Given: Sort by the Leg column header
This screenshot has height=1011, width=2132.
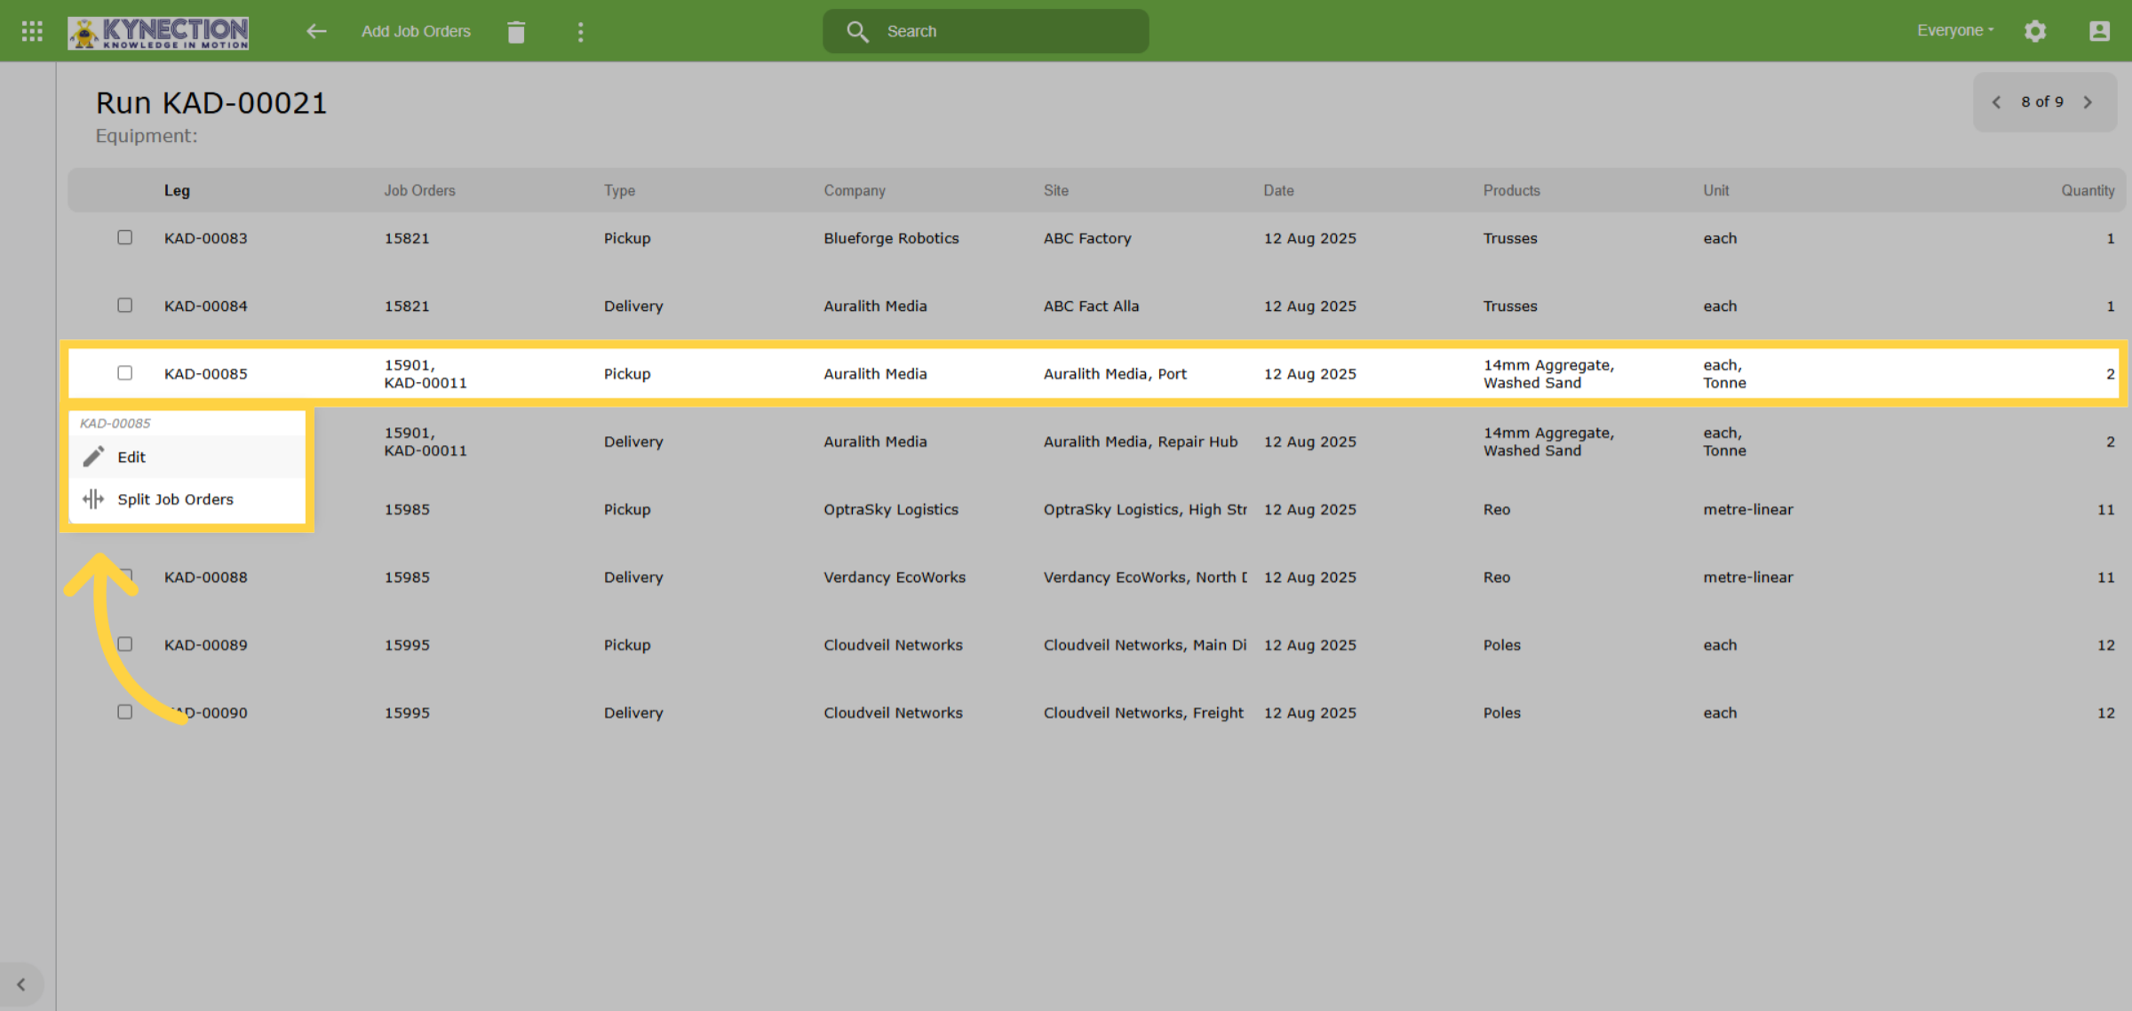Looking at the screenshot, I should 177,190.
